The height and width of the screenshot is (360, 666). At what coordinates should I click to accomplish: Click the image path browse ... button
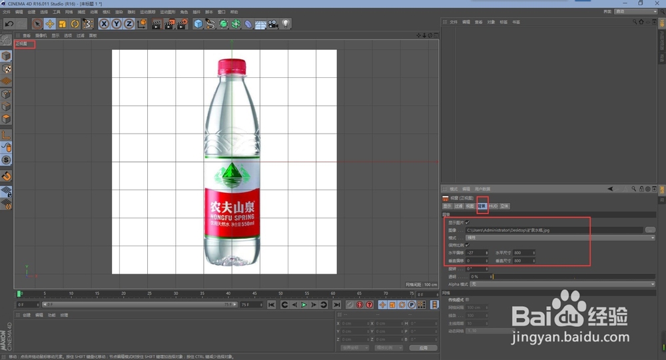[x=650, y=230]
